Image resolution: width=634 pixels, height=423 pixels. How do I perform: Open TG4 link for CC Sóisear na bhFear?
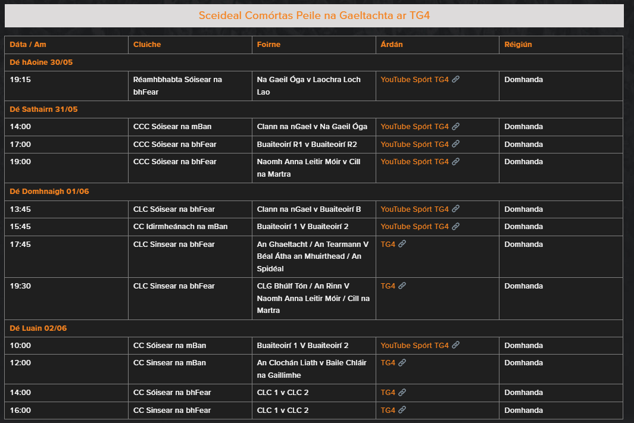(x=388, y=393)
